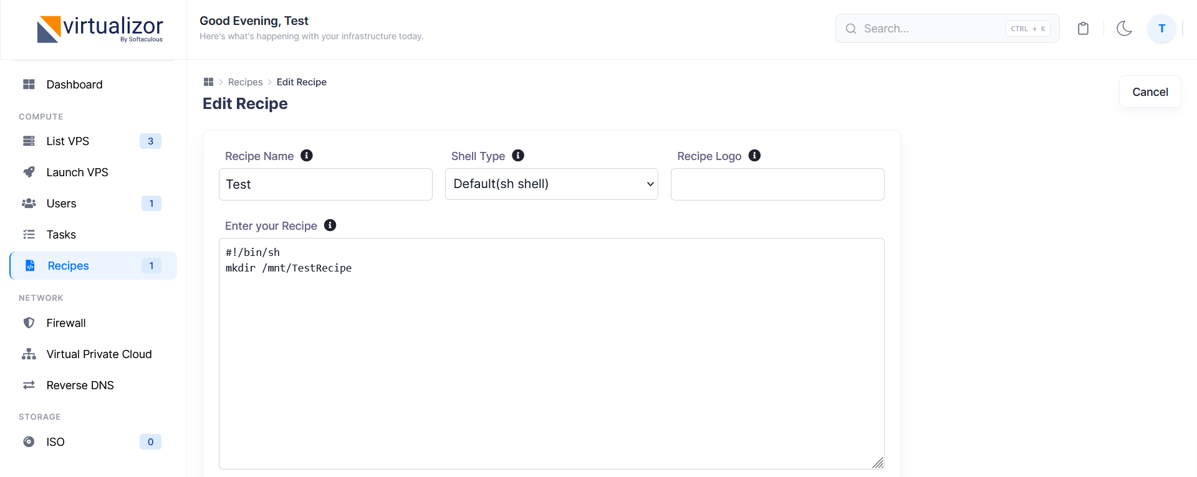This screenshot has height=477, width=1197.
Task: Click the List VPS count badge 3
Action: point(150,141)
